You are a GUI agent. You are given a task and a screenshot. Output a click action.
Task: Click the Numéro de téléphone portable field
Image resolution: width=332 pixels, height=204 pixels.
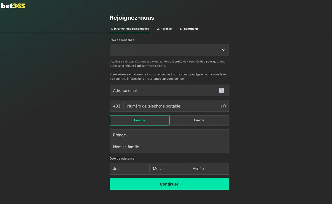click(169, 106)
